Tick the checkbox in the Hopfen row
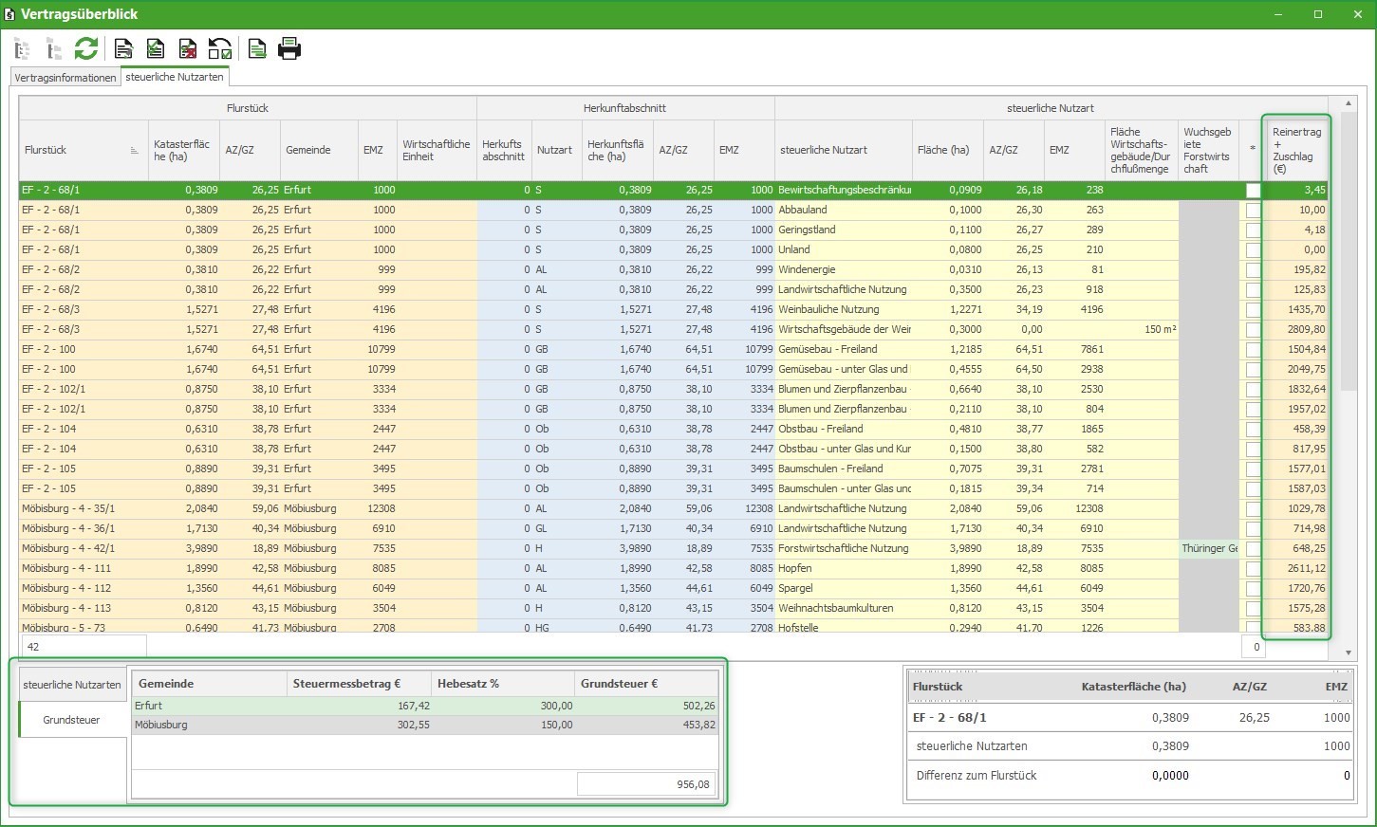This screenshot has width=1377, height=827. [x=1253, y=569]
